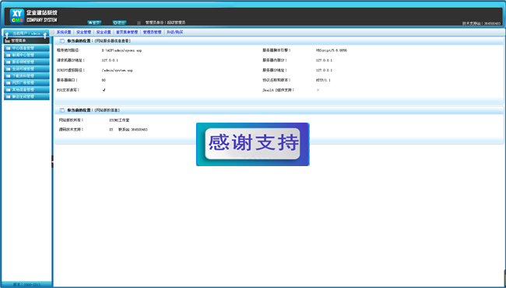Viewport: 506px width, 288px height.
Task: Select the 服务器端口 value 80
Action: pyautogui.click(x=104, y=81)
